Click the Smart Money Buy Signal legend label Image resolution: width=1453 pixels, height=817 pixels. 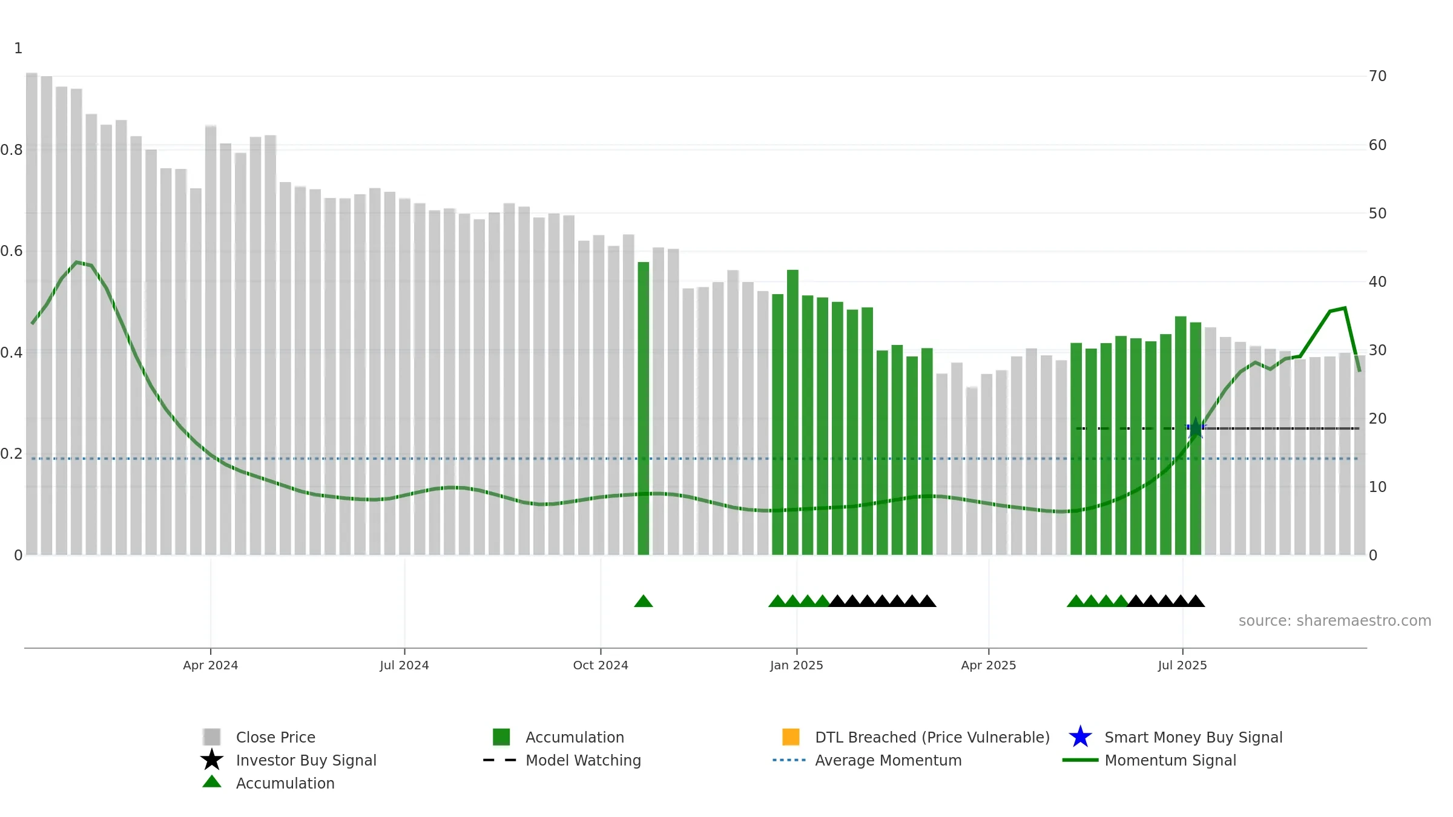point(1193,737)
